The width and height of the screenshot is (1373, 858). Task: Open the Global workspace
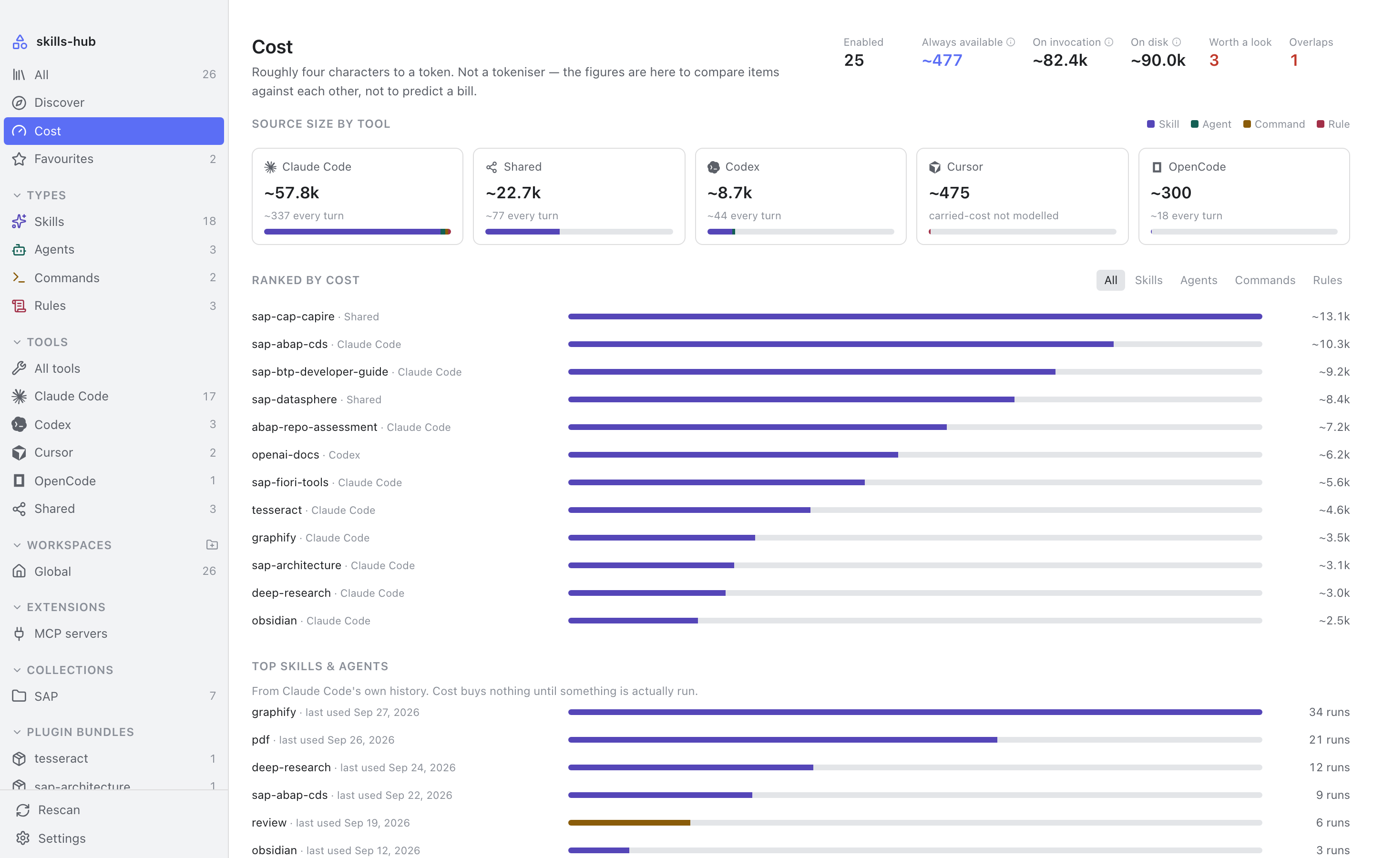(113, 572)
